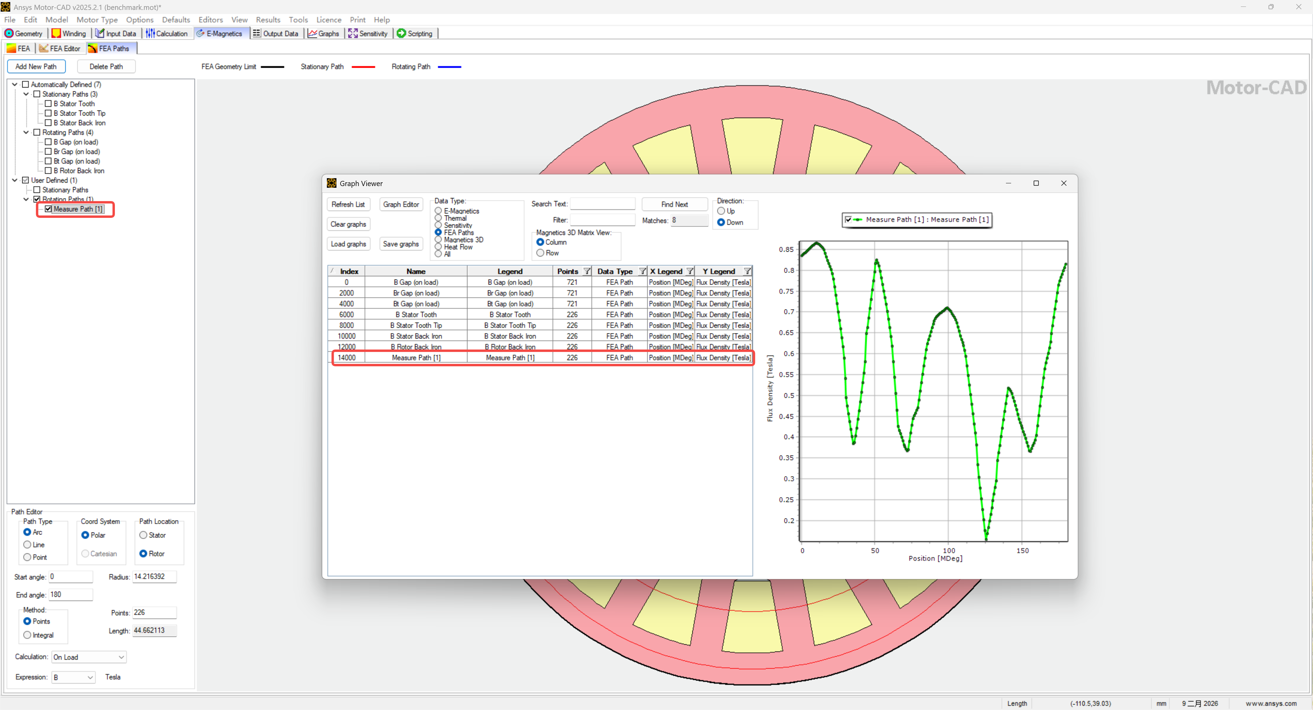Switch to the FEA Editor tab
Screen dimensions: 1313x710
coord(59,49)
